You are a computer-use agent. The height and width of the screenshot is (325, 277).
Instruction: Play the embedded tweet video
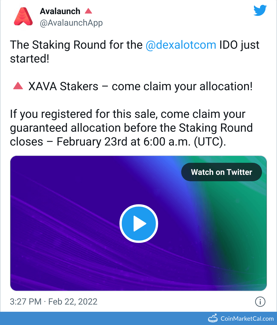(x=138, y=224)
